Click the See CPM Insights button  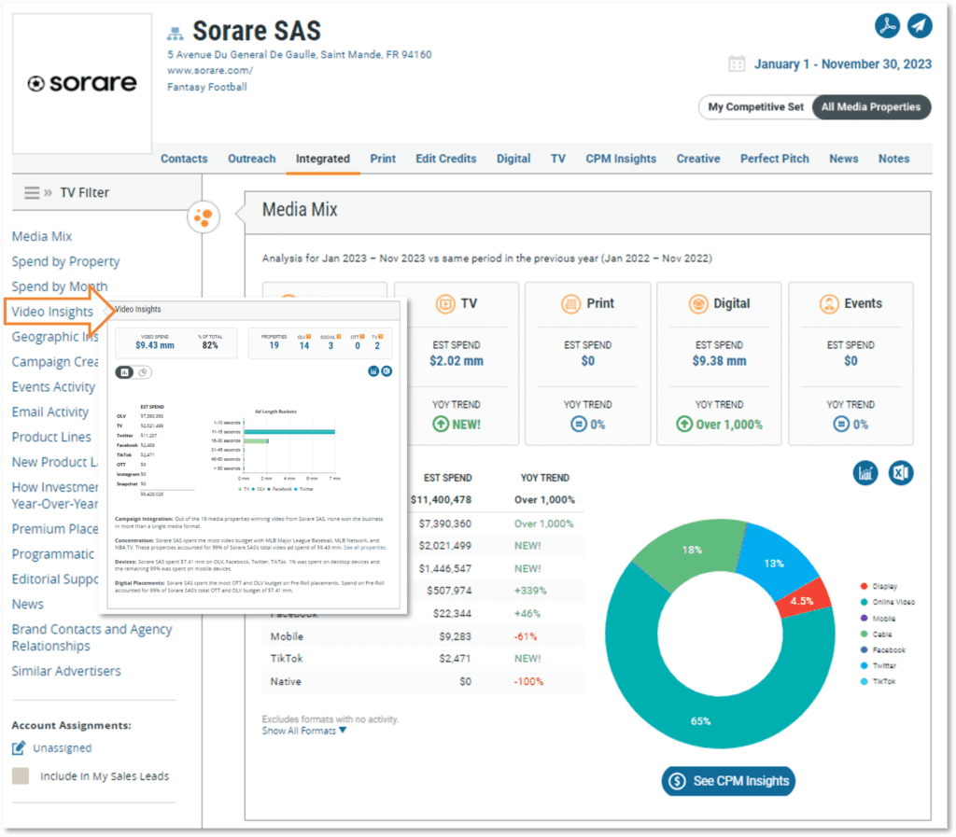pyautogui.click(x=728, y=781)
